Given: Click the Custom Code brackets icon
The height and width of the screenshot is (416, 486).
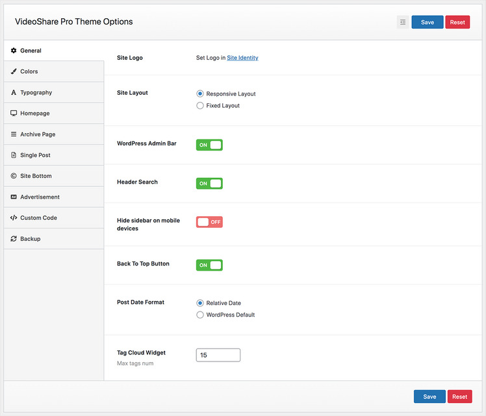Looking at the screenshot, I should (14, 218).
